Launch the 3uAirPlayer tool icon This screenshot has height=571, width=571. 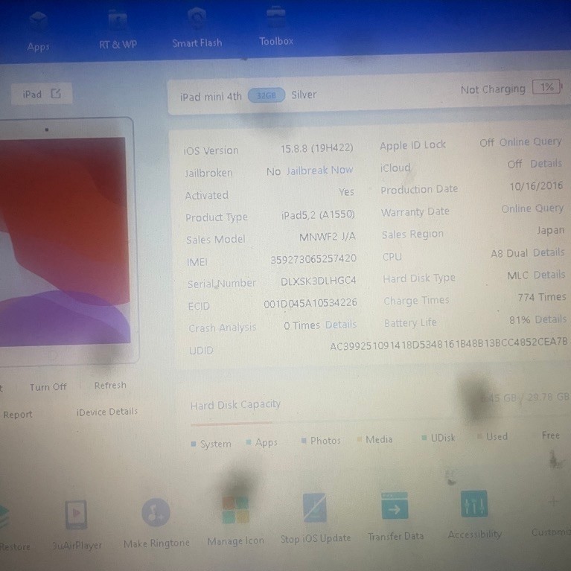76,514
